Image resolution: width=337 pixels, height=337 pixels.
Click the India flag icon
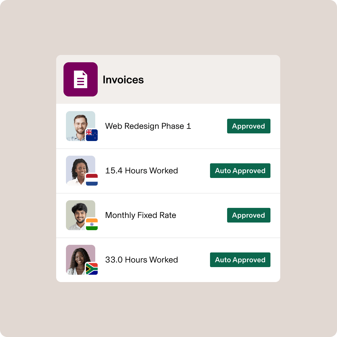[x=92, y=224]
